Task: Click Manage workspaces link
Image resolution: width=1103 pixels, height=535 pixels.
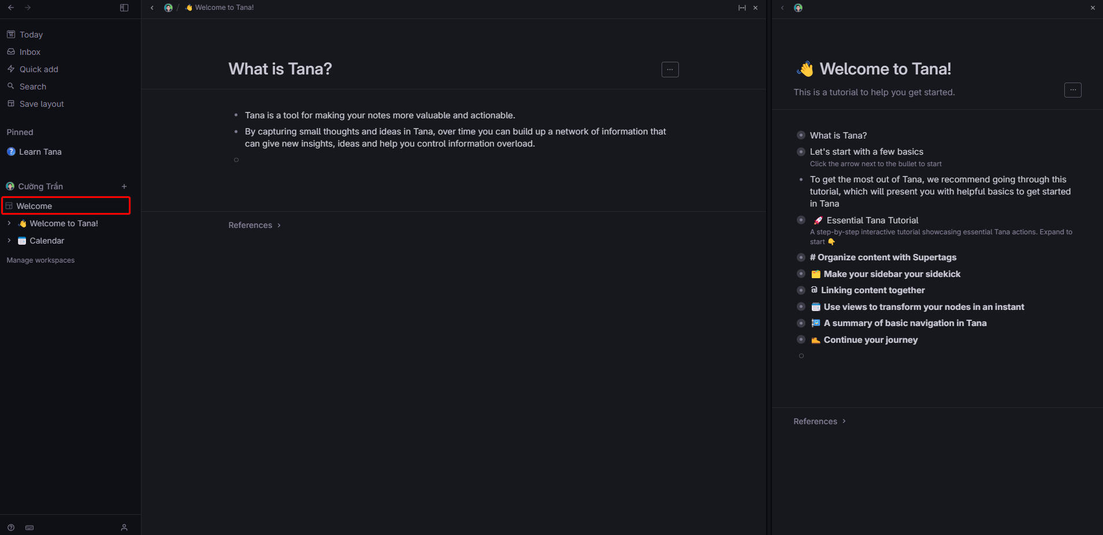Action: click(x=40, y=260)
